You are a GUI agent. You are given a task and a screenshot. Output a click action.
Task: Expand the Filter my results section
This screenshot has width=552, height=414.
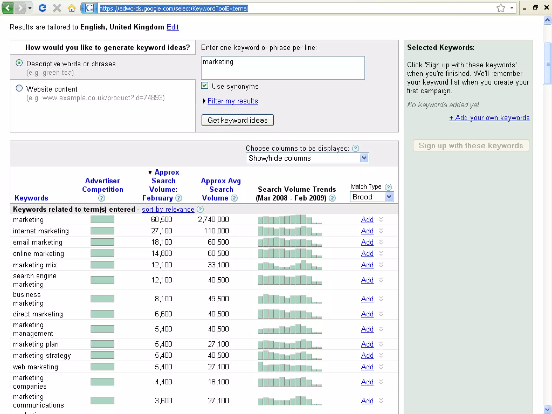233,101
